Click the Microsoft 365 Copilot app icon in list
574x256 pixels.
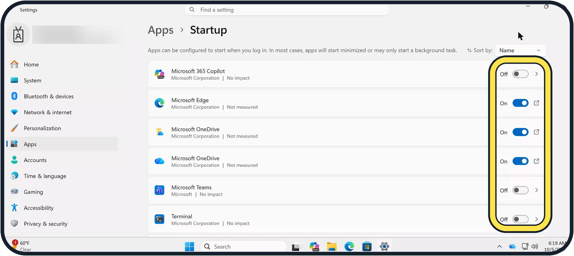(159, 74)
